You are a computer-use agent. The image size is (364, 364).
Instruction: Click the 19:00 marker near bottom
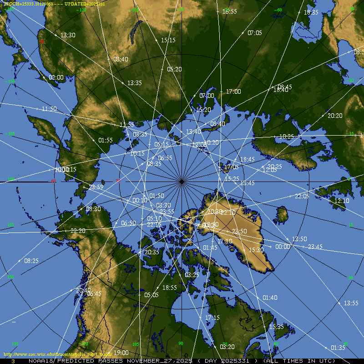click(121, 353)
